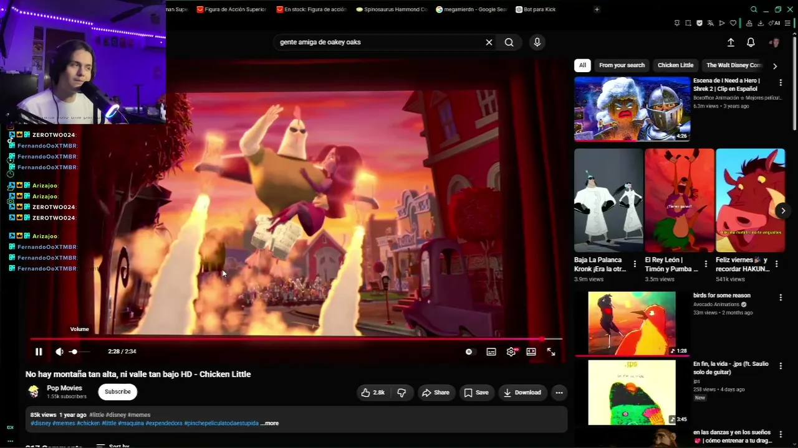Open the El Rey León Timón short
Viewport: 798px width, 448px height.
679,200
